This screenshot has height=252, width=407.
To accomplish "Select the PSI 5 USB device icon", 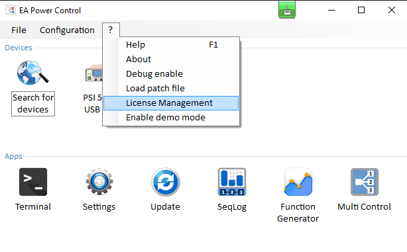I will click(x=94, y=73).
